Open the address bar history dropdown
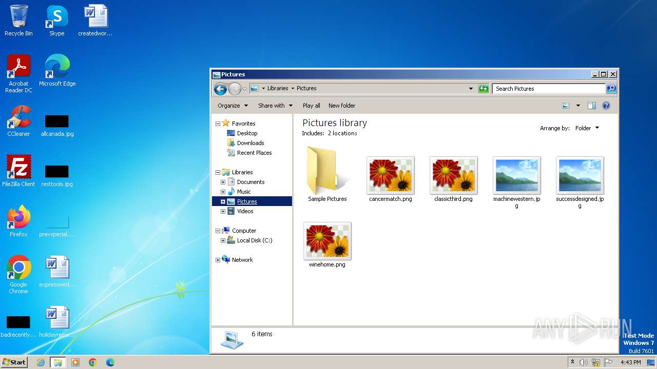The height and width of the screenshot is (369, 657). coord(471,89)
